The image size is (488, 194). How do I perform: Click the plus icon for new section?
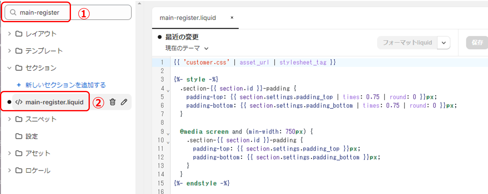click(x=19, y=85)
